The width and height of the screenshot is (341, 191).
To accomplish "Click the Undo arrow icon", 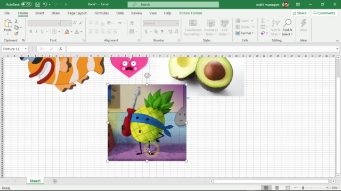I will coord(45,4).
